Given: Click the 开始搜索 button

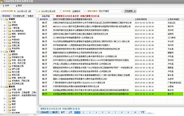Looking at the screenshot, I should [x=130, y=11].
